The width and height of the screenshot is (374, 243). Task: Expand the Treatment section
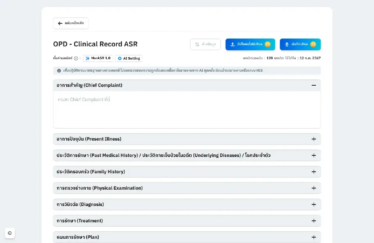(x=314, y=221)
